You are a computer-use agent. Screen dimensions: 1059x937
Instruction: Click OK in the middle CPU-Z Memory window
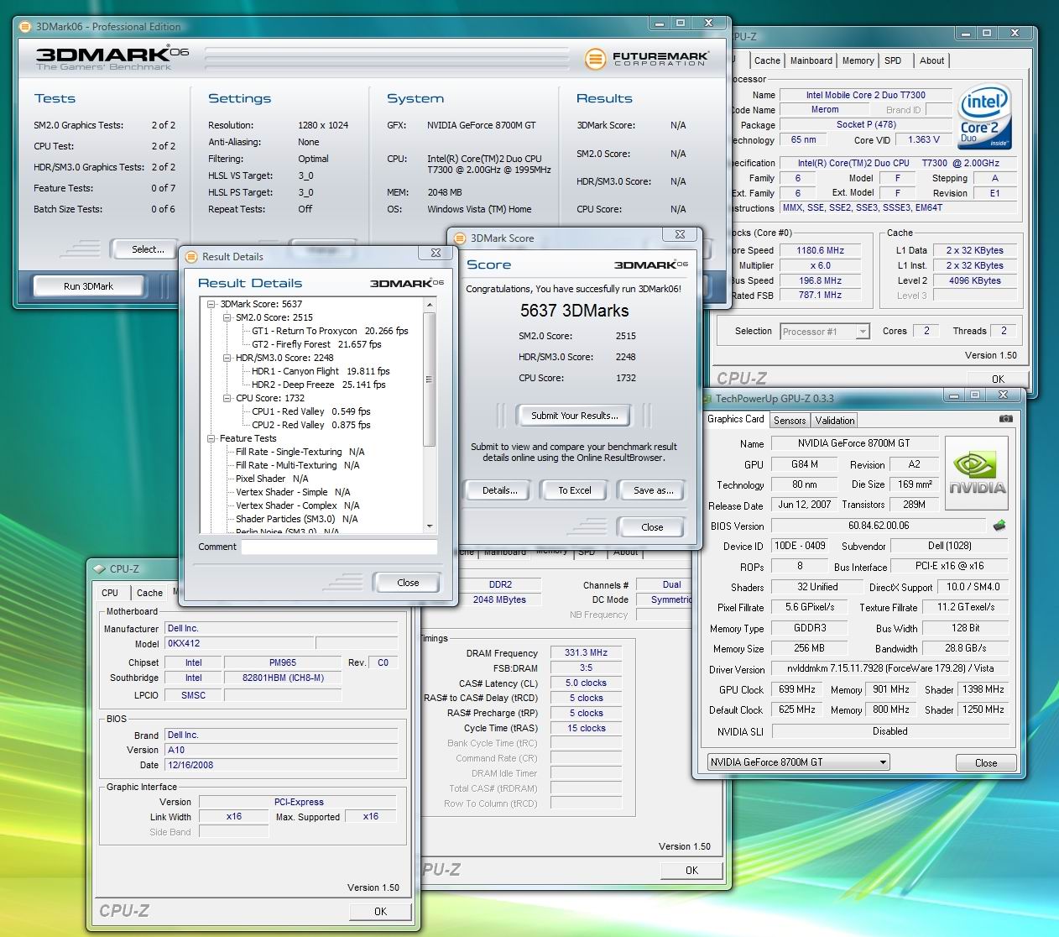[x=691, y=871]
